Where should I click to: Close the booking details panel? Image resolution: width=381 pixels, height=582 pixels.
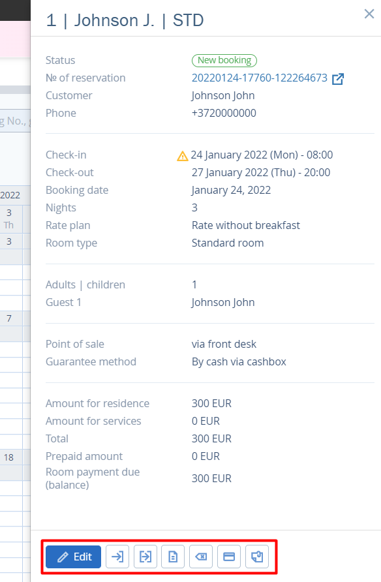(369, 14)
